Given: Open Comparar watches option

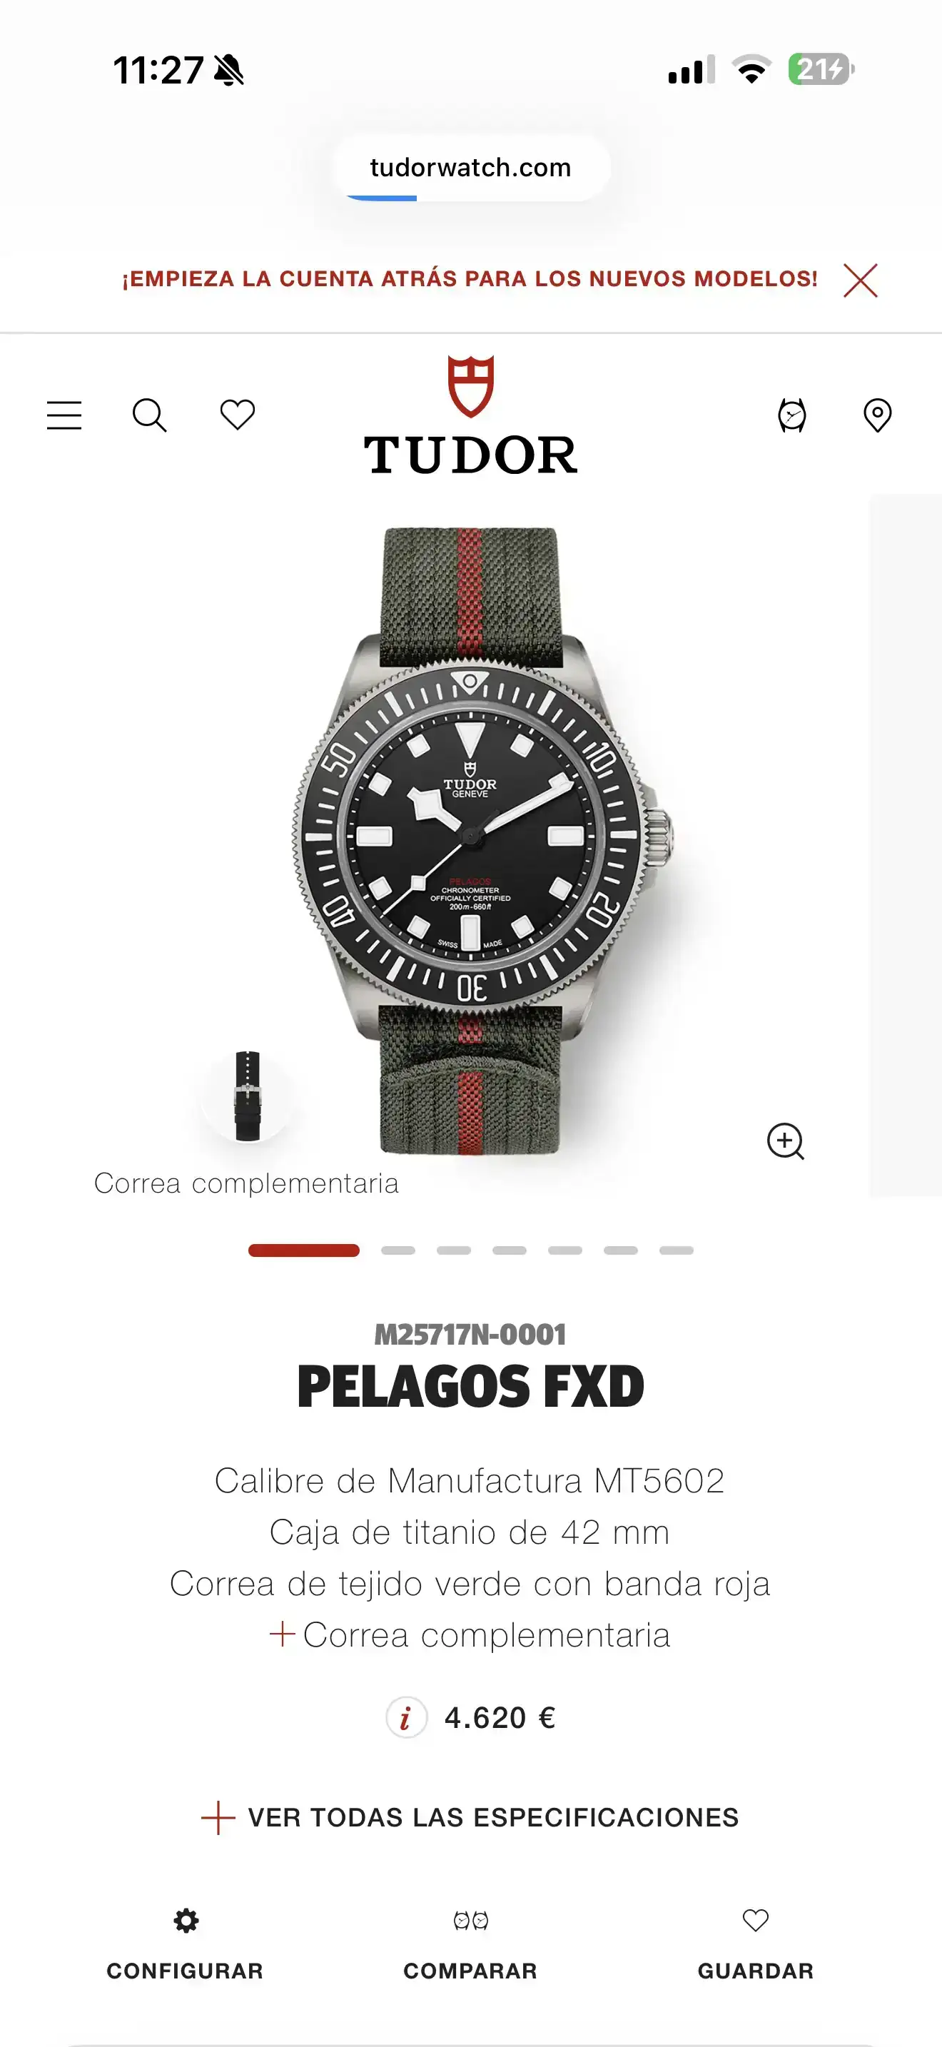Looking at the screenshot, I should point(470,1944).
